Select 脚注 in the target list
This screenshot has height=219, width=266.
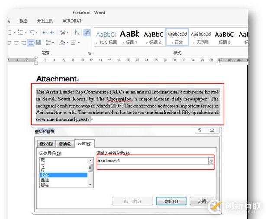pyautogui.click(x=64, y=185)
